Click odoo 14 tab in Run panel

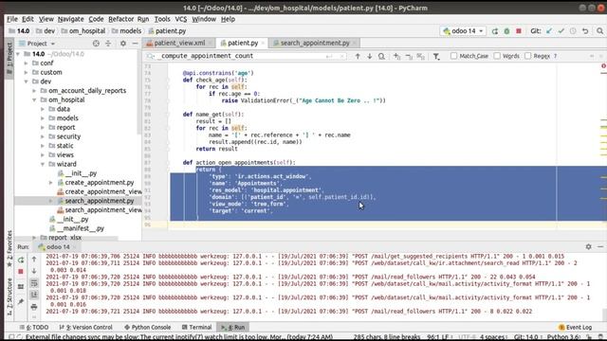pyautogui.click(x=58, y=246)
